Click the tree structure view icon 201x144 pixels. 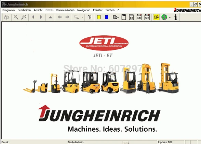pyautogui.click(x=77, y=17)
